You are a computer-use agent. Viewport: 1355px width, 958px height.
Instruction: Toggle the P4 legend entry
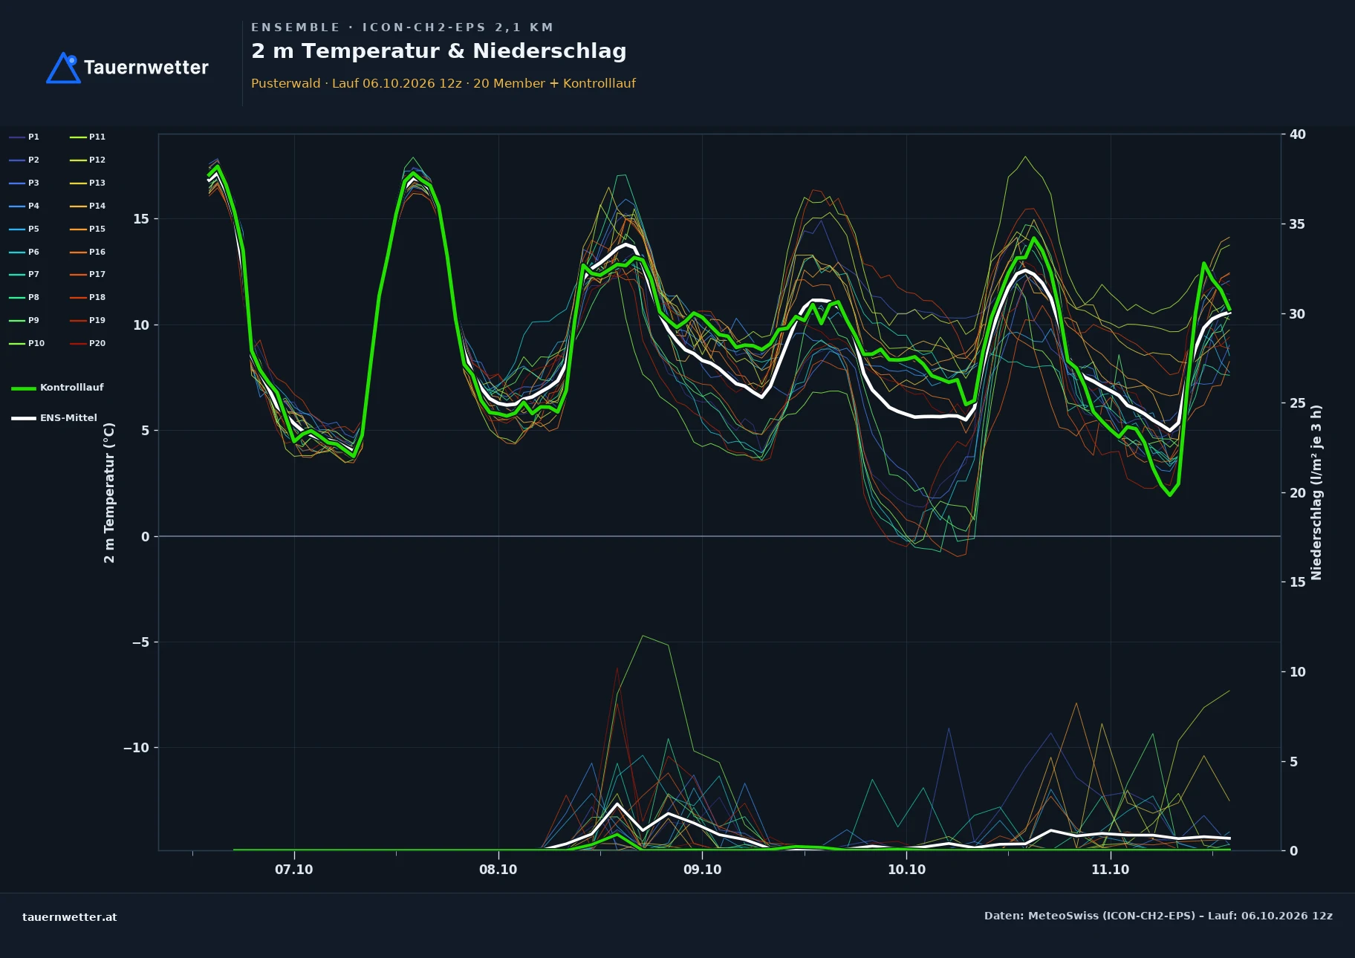pos(25,206)
